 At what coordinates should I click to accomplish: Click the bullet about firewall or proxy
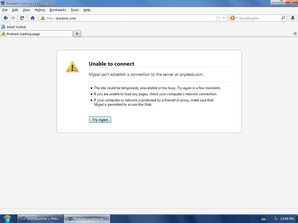tap(154, 102)
